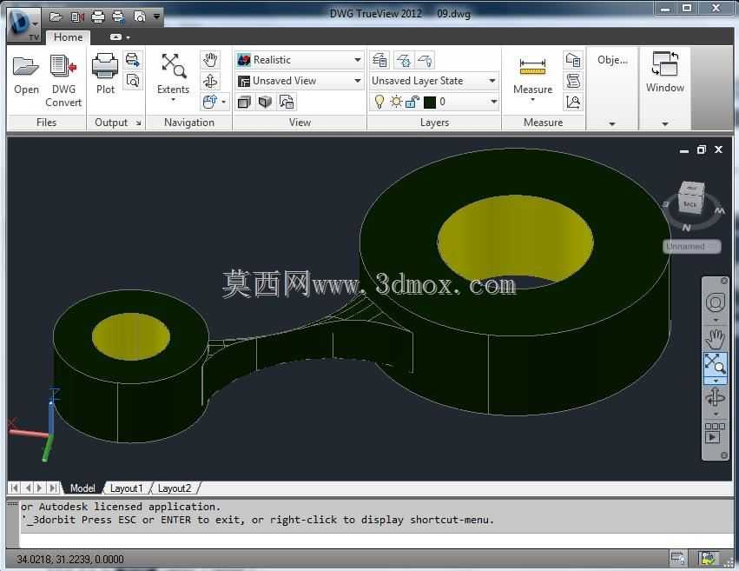This screenshot has height=571, width=739.
Task: Open the Output panel dialog launcher arrow
Action: 138,123
